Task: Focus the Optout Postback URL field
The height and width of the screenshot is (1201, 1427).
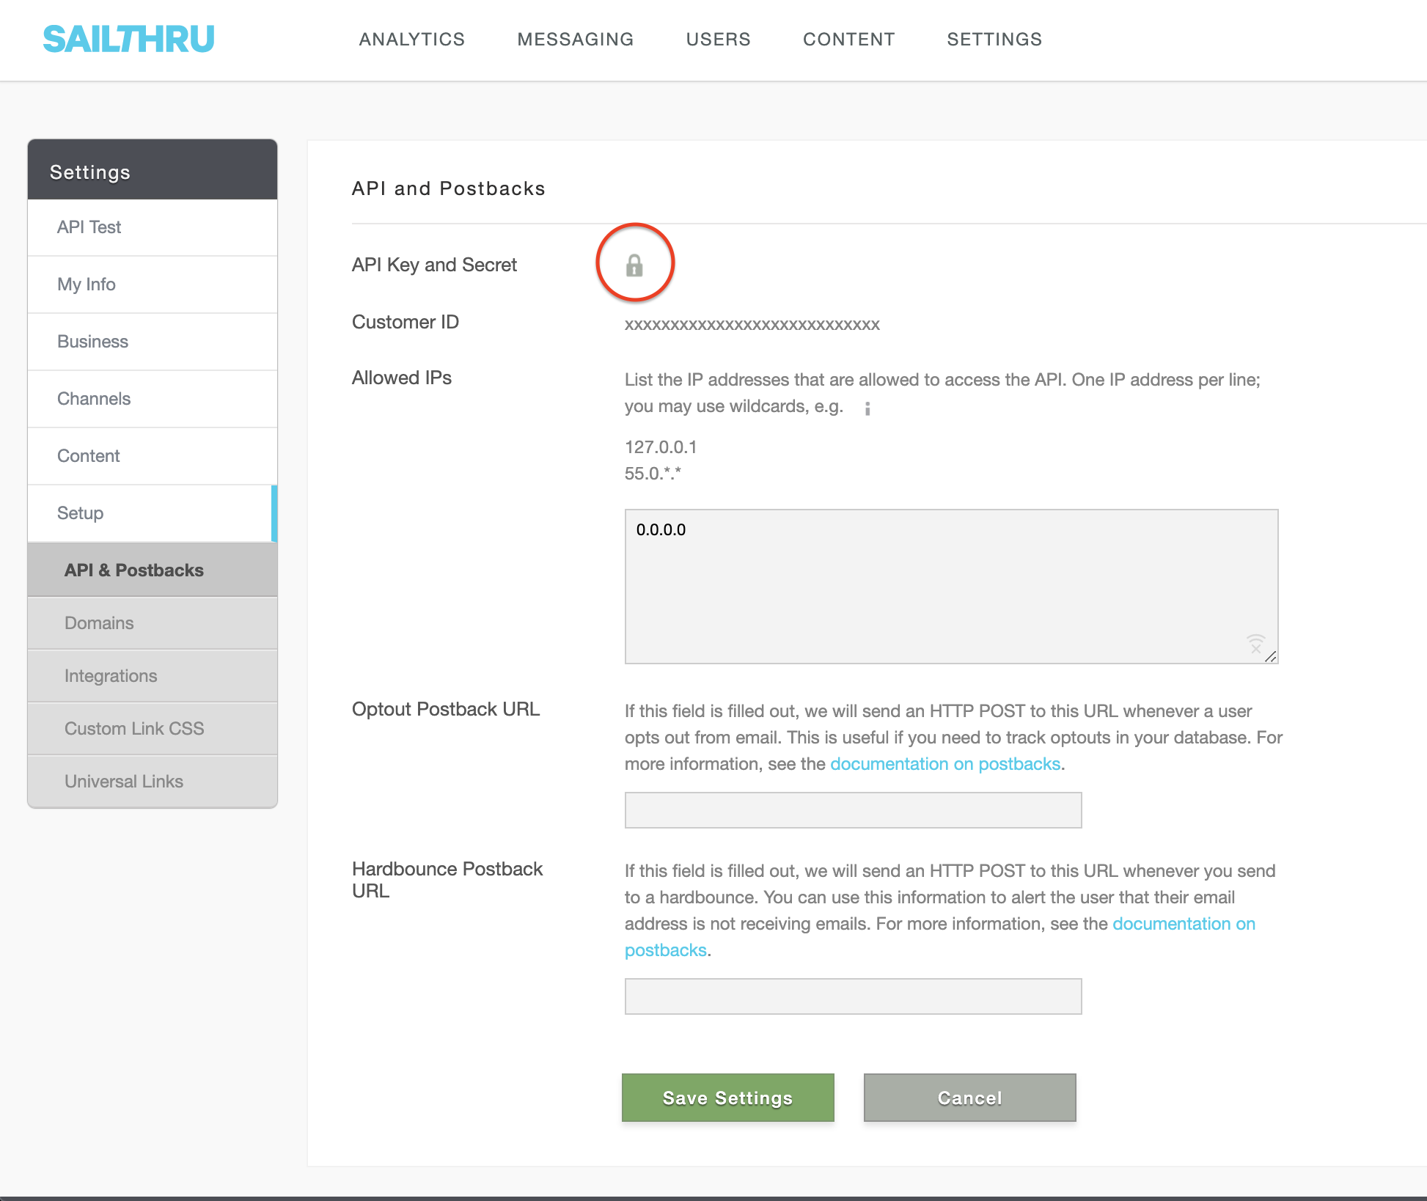Action: click(x=853, y=810)
